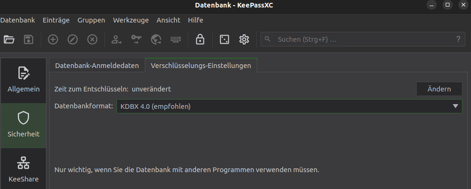
Task: Click magnifier icon in search box
Action: coord(267,39)
